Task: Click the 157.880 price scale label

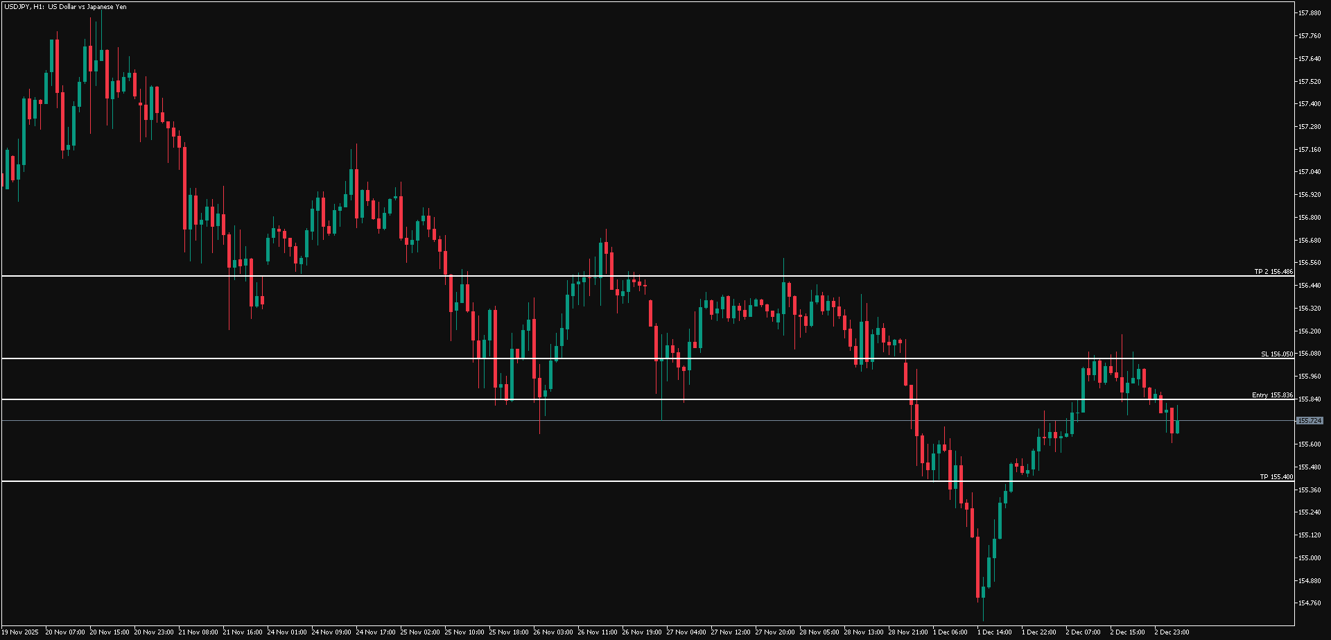Action: pyautogui.click(x=1310, y=13)
